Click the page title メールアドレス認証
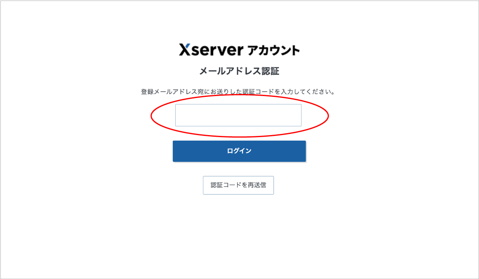 (x=239, y=71)
